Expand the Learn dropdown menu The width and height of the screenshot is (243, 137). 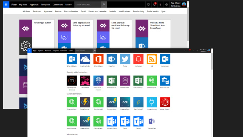69,5
